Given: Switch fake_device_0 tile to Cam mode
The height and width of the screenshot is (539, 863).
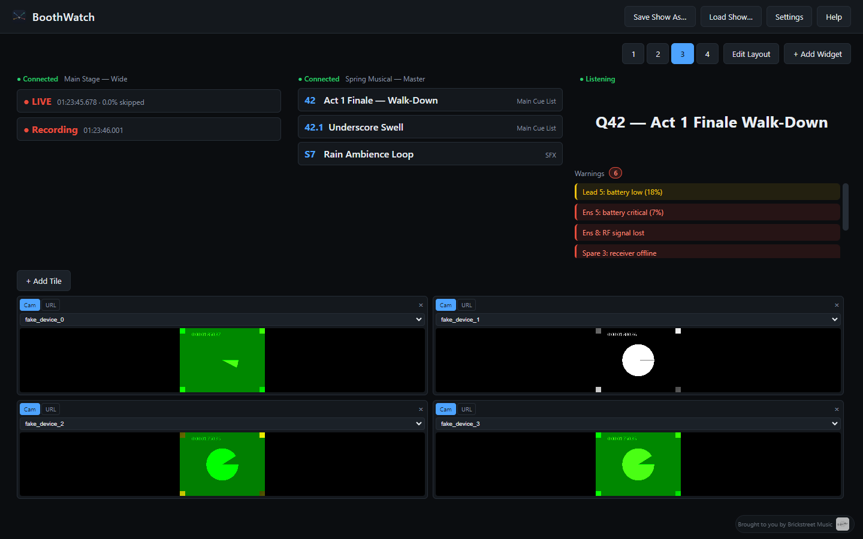Looking at the screenshot, I should pyautogui.click(x=30, y=305).
